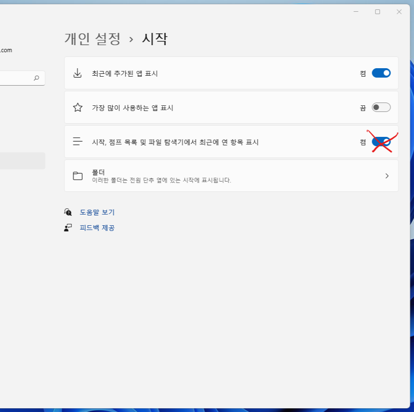This screenshot has height=412, width=414.
Task: Click the 시작 page heading
Action: (x=155, y=39)
